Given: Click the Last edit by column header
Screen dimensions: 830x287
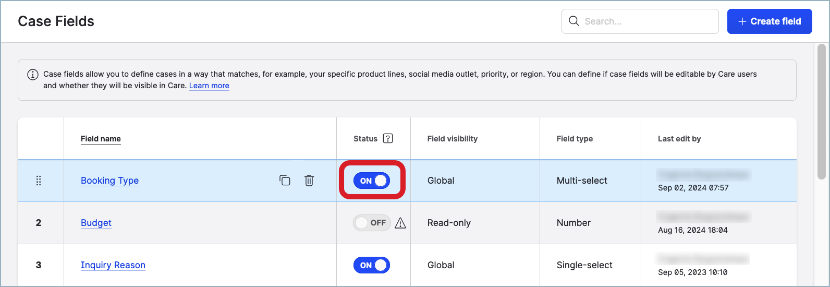Looking at the screenshot, I should click(679, 139).
